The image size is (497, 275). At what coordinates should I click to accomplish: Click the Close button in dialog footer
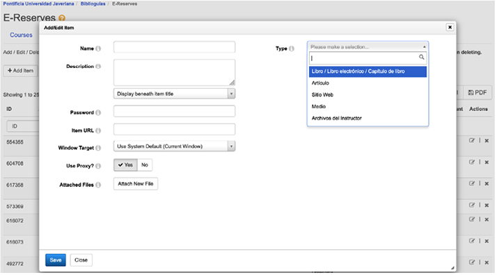click(81, 260)
